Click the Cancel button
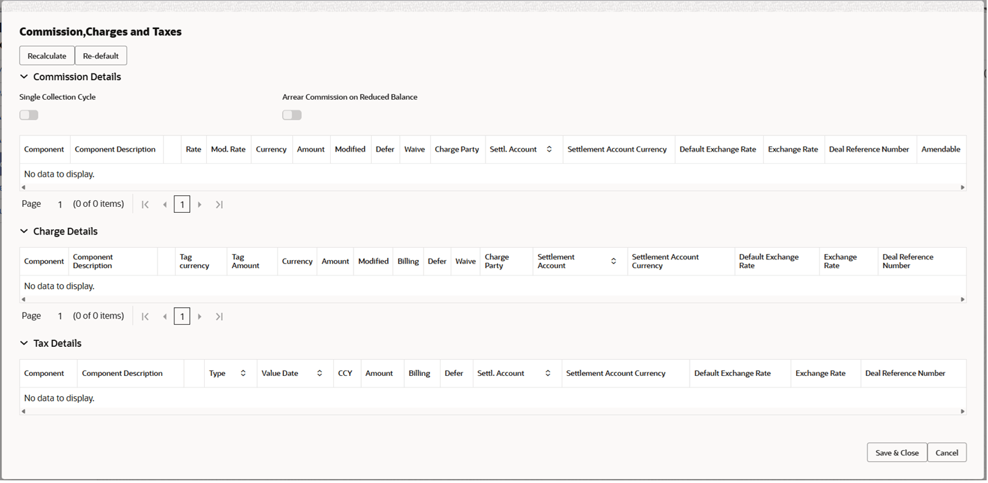The width and height of the screenshot is (988, 483). tap(947, 452)
